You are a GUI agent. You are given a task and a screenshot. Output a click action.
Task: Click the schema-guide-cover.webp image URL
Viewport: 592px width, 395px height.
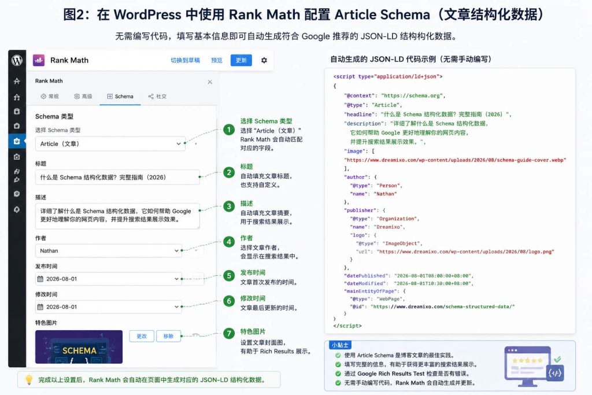click(456, 160)
